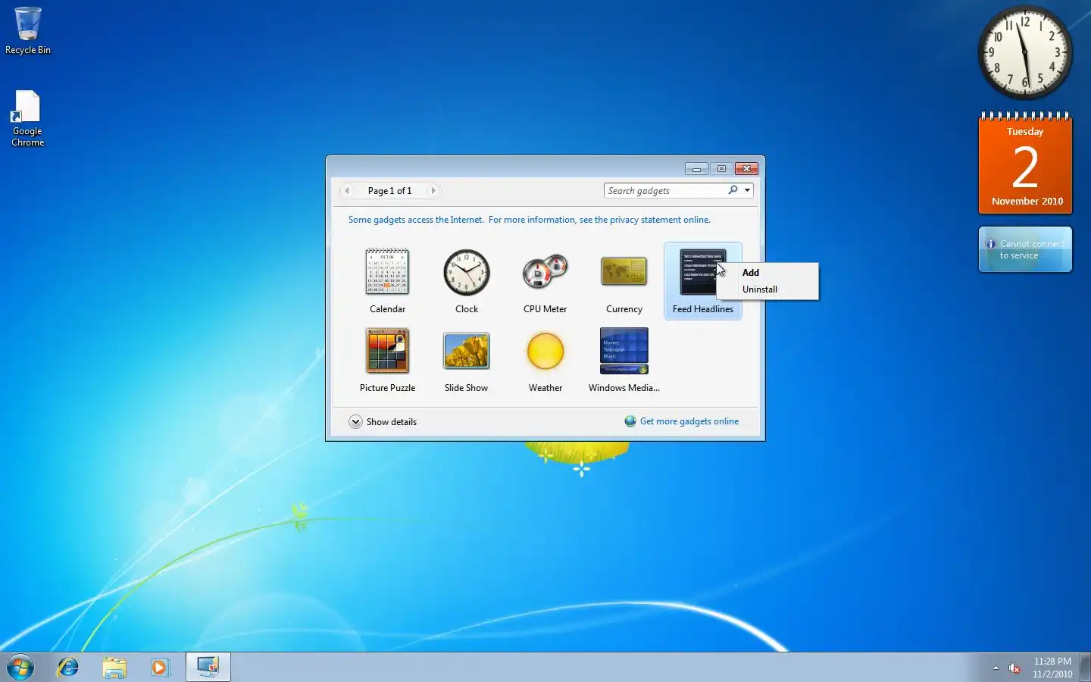Select the Weather gadget sun icon
The height and width of the screenshot is (682, 1091).
(x=545, y=351)
